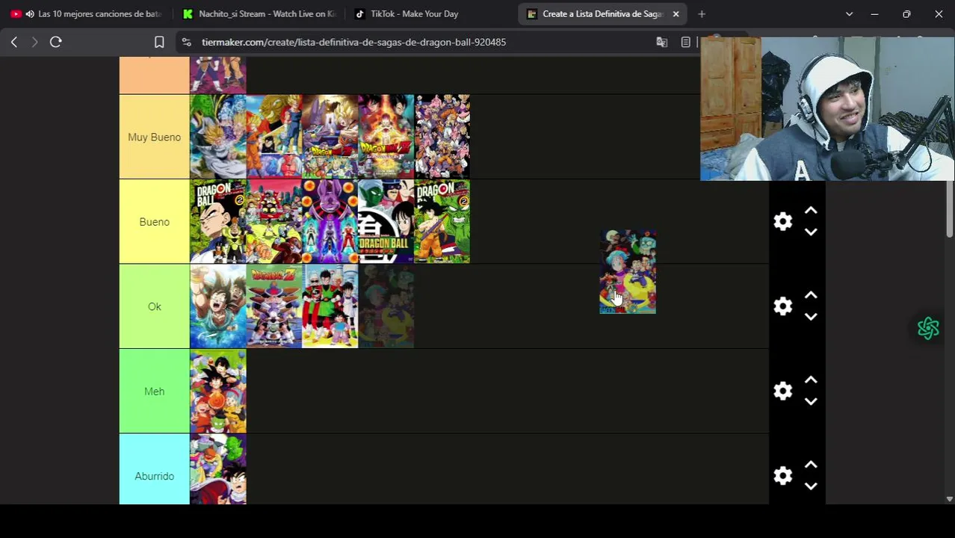Reload the page with refresh icon
Screen dimensions: 955x538
pos(56,43)
